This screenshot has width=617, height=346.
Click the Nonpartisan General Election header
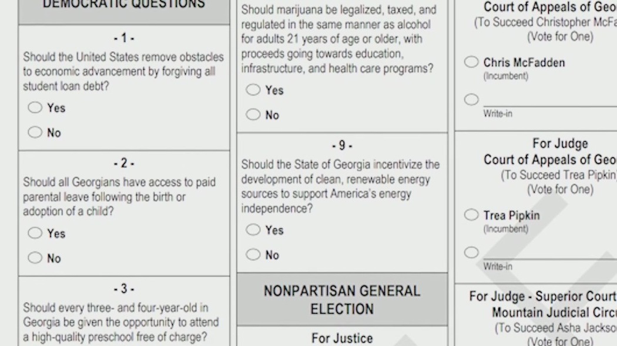click(x=342, y=300)
